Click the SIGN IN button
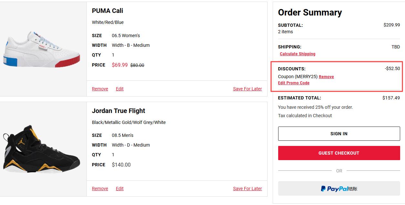Viewport: 405px width, 205px height. 339,134
